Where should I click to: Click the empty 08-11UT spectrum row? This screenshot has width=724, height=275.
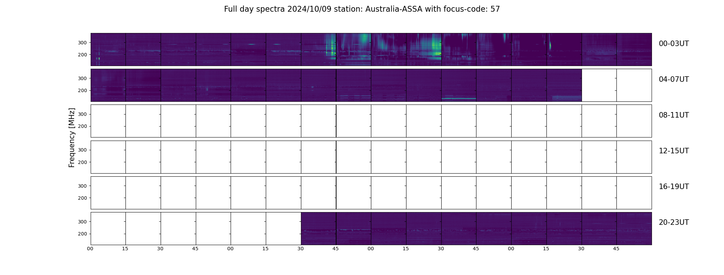coord(371,121)
